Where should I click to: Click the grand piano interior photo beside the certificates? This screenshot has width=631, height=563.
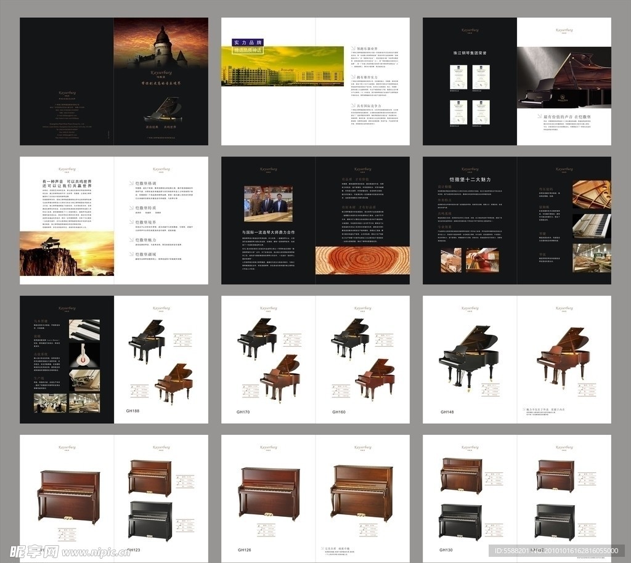564,77
